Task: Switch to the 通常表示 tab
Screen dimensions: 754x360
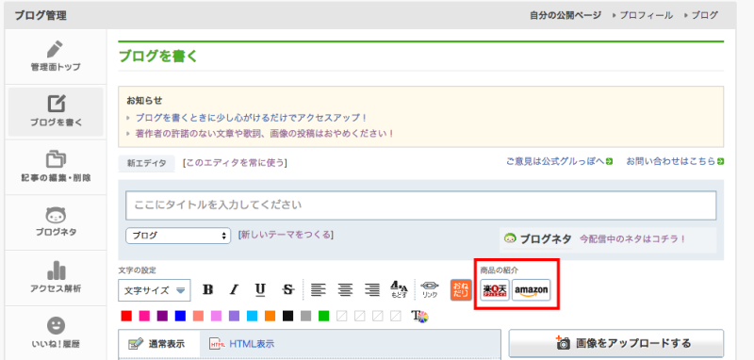Action: [x=159, y=344]
